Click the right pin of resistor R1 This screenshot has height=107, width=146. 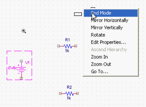coord(76,46)
